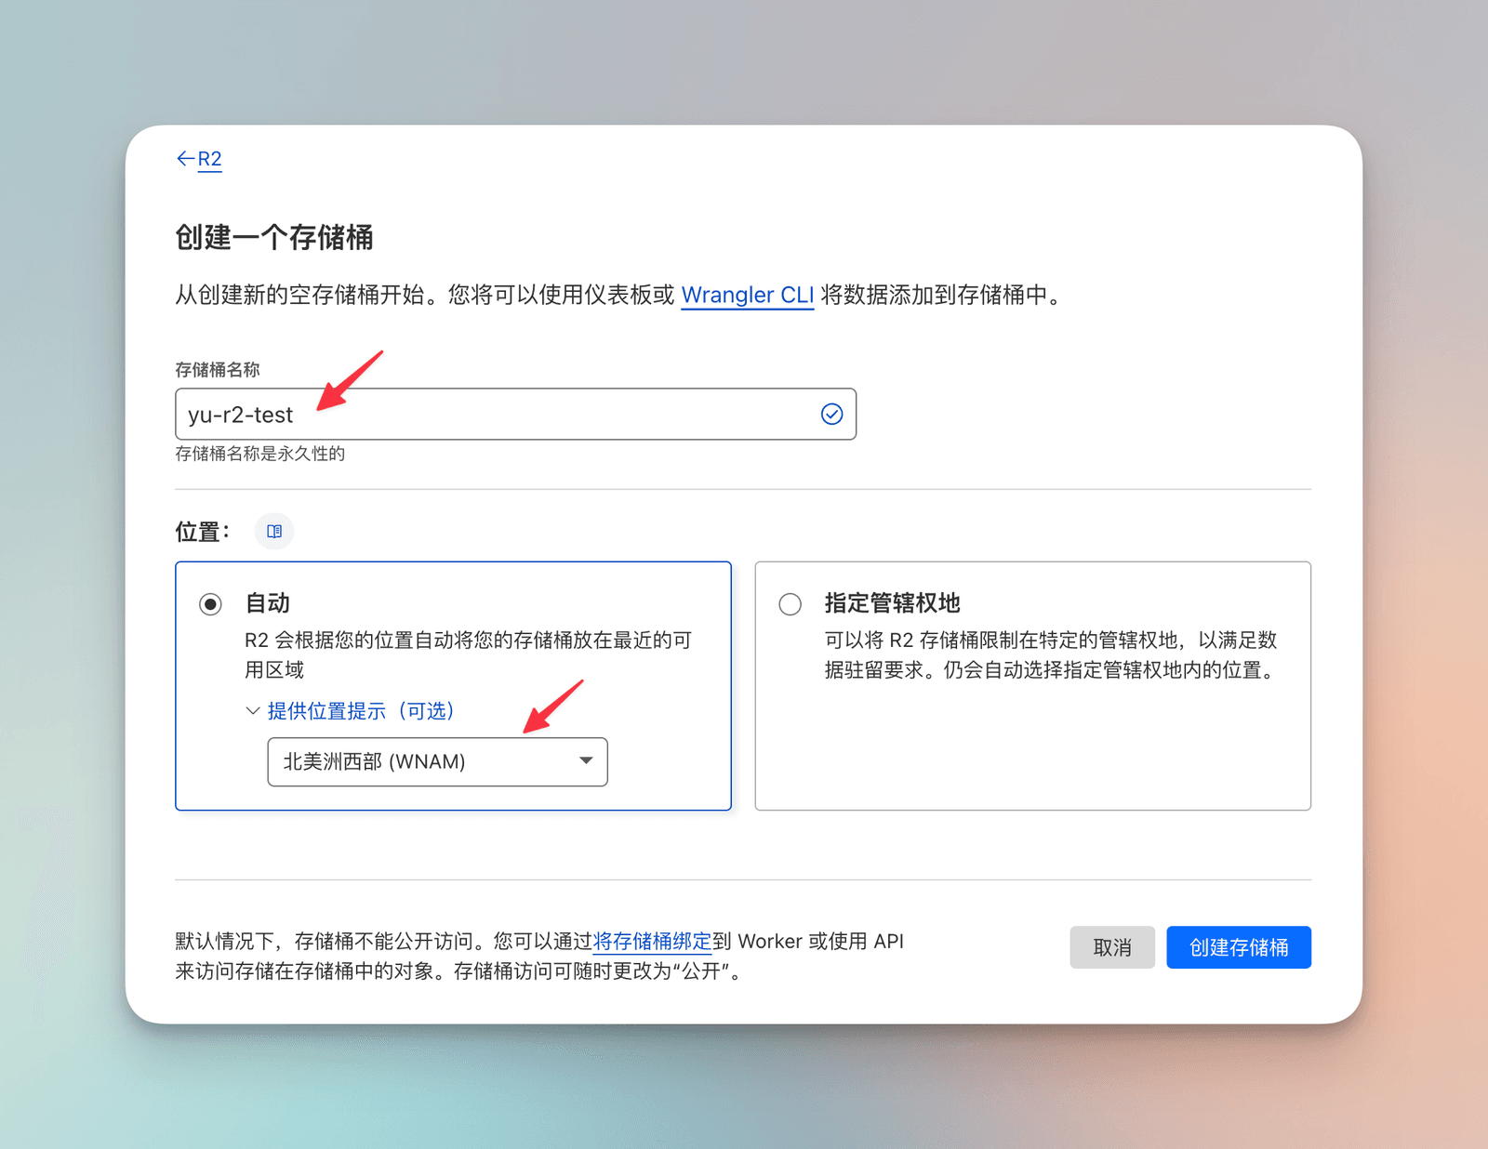Click the 创建存储桶 button
The height and width of the screenshot is (1149, 1488).
(1238, 947)
